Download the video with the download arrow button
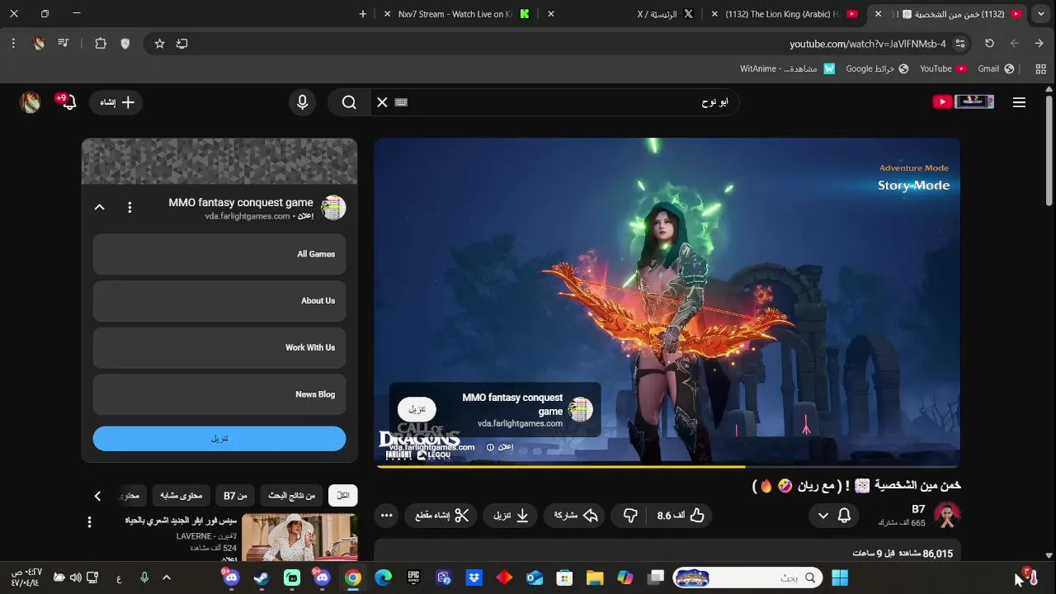The width and height of the screenshot is (1056, 594). click(x=511, y=516)
